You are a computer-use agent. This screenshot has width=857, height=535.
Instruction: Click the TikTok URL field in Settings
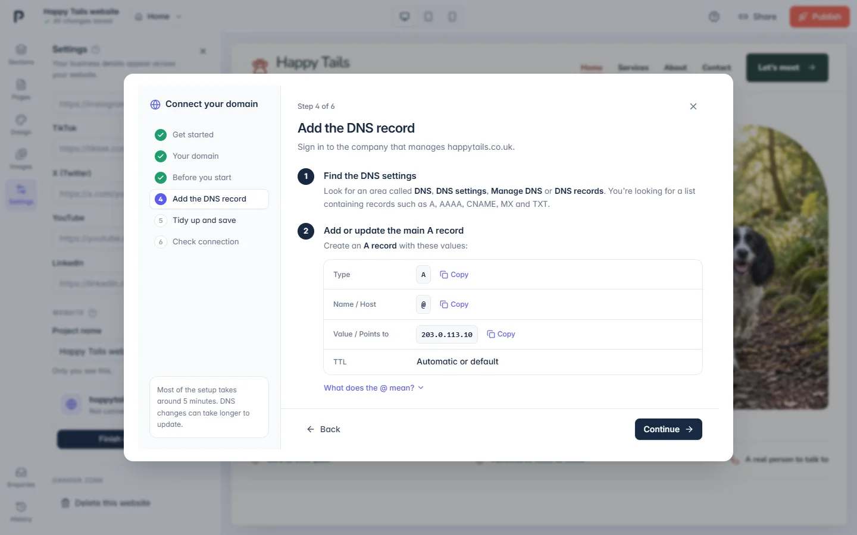(89, 149)
